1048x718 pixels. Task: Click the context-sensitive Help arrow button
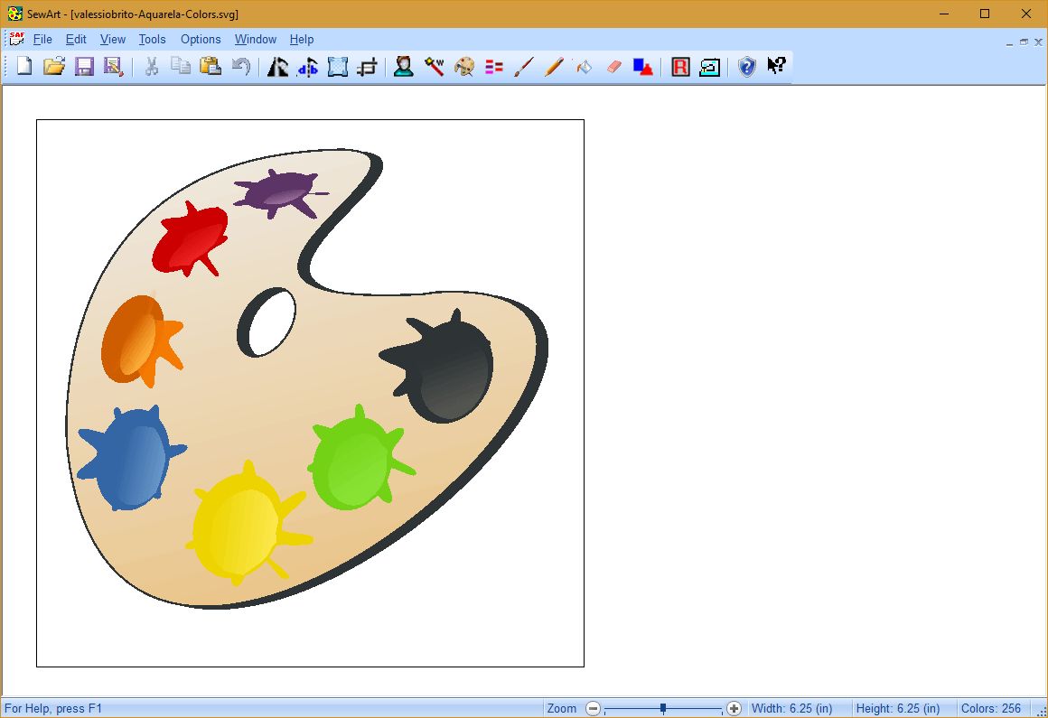tap(775, 66)
